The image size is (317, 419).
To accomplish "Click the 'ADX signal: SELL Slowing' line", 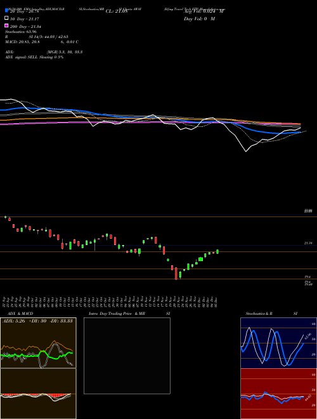I will 34,57.
